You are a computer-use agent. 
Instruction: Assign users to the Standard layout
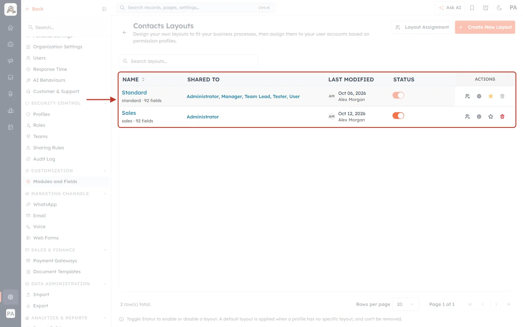click(x=467, y=96)
